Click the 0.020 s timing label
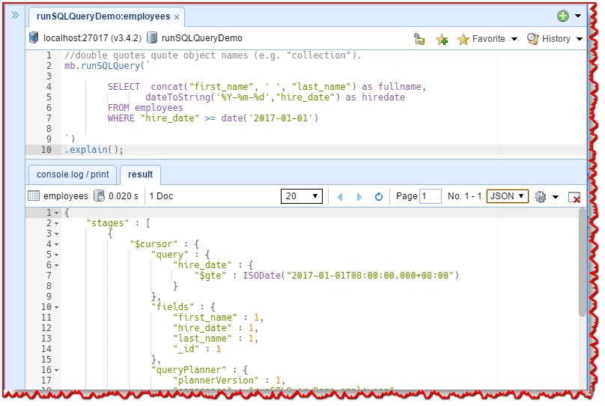The width and height of the screenshot is (605, 406). tap(124, 196)
